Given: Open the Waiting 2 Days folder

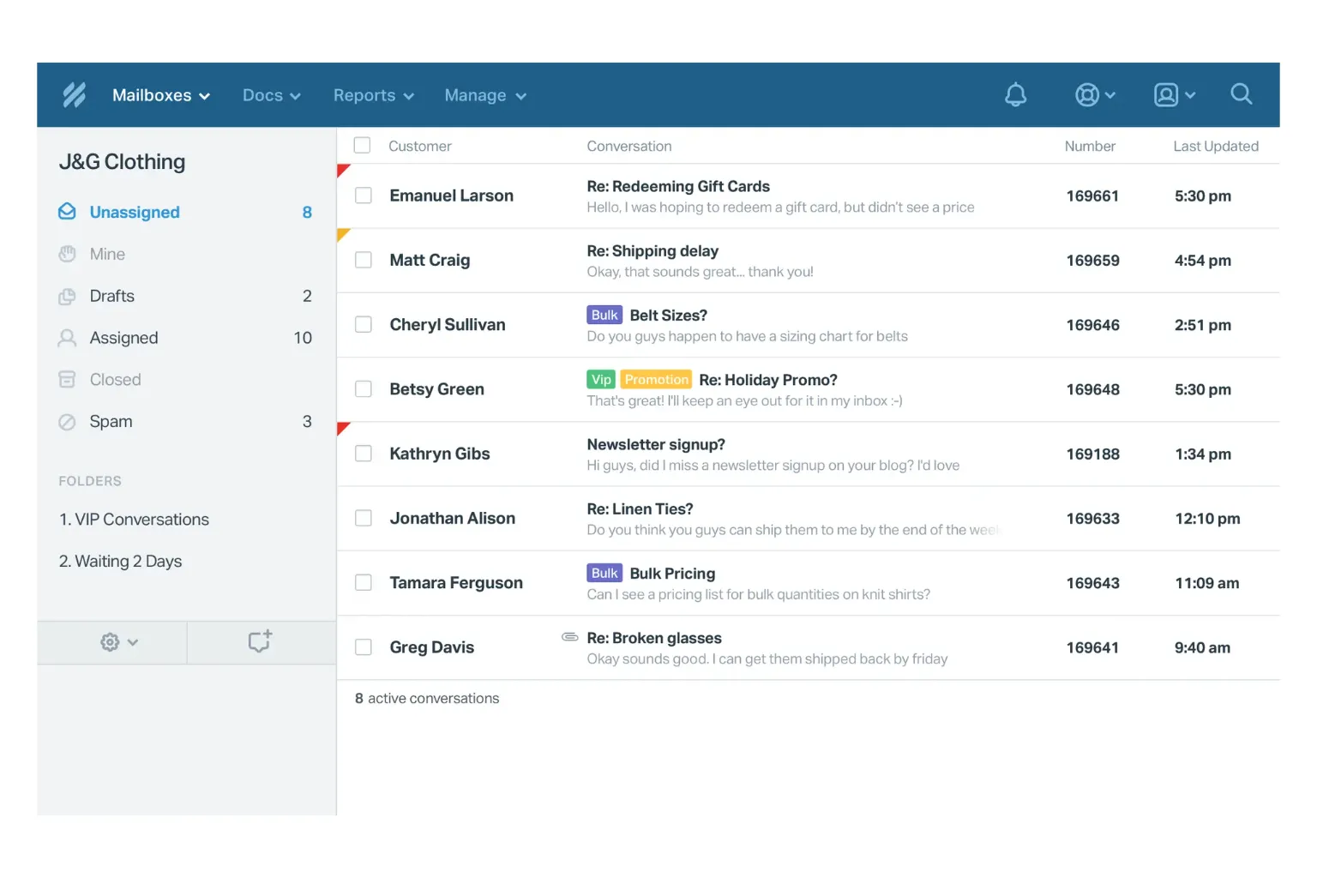Looking at the screenshot, I should pyautogui.click(x=120, y=562).
